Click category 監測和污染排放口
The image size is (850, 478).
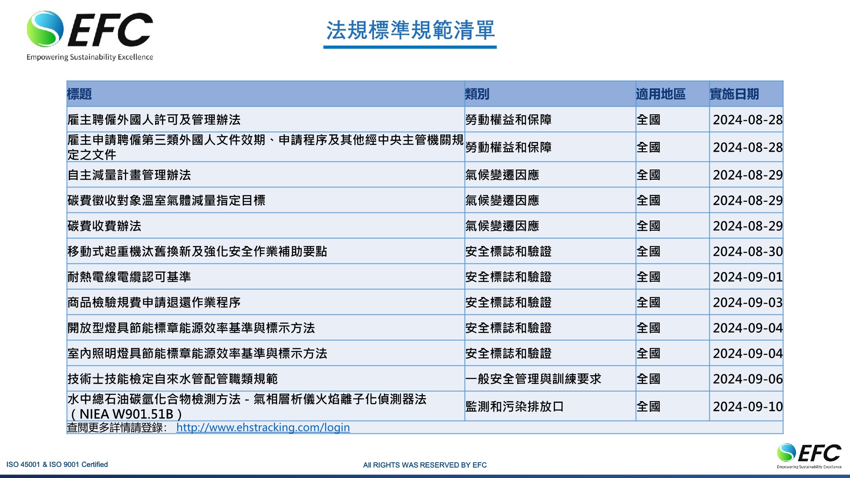pyautogui.click(x=515, y=407)
